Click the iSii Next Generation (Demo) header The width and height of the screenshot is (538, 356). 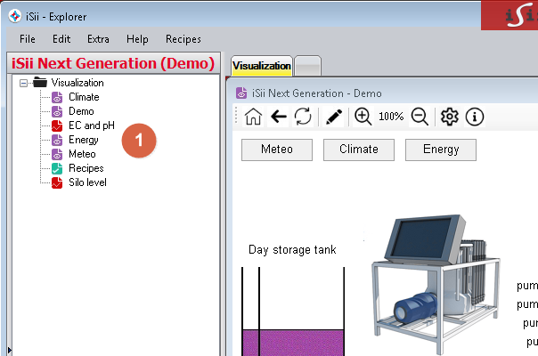click(x=113, y=63)
